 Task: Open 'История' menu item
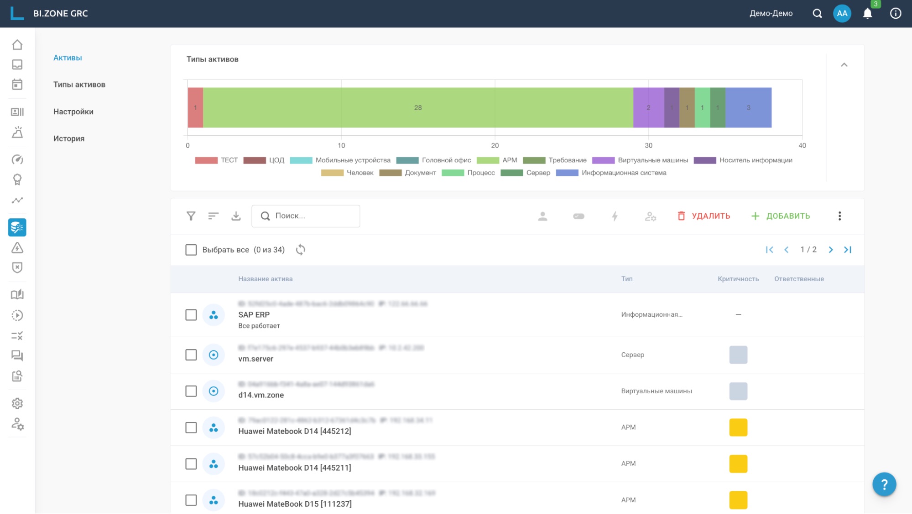click(69, 139)
